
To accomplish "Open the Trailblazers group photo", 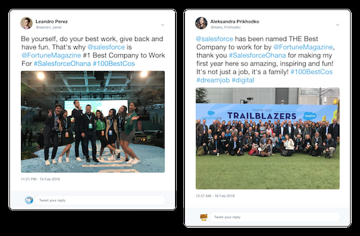I will click(x=268, y=138).
